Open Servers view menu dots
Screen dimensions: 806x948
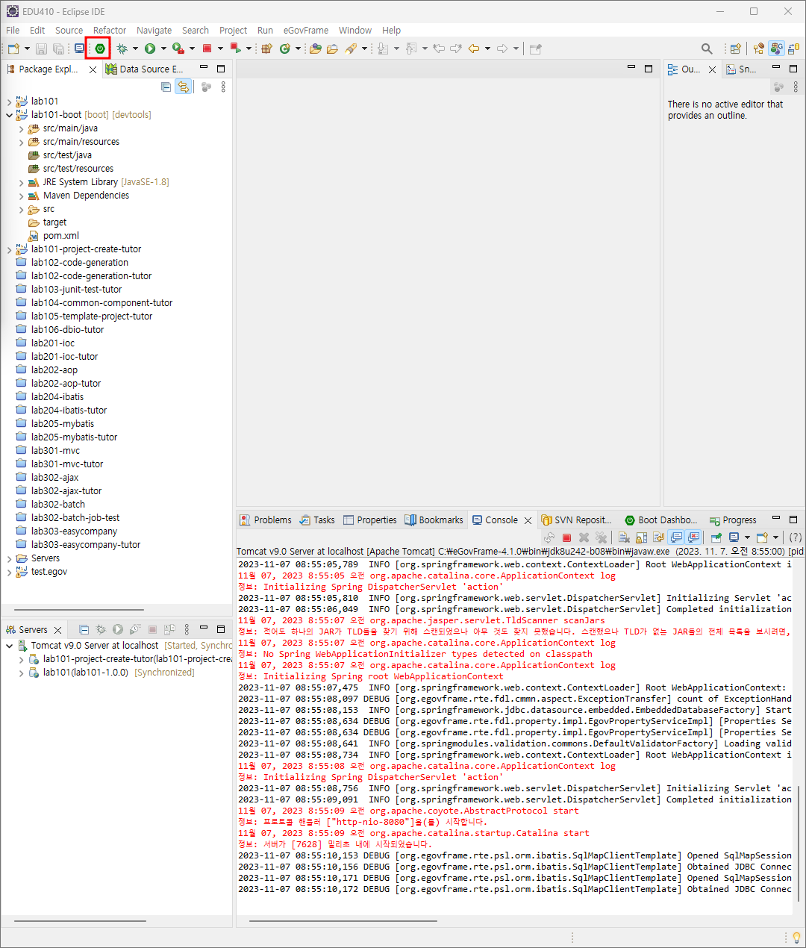pyautogui.click(x=187, y=630)
